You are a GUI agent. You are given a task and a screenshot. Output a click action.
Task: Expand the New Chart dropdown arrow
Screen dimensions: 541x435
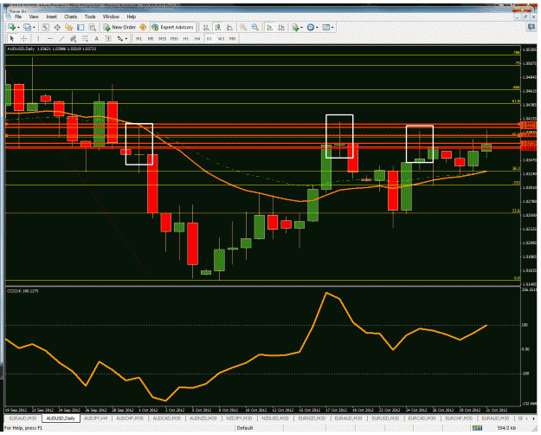[18, 28]
